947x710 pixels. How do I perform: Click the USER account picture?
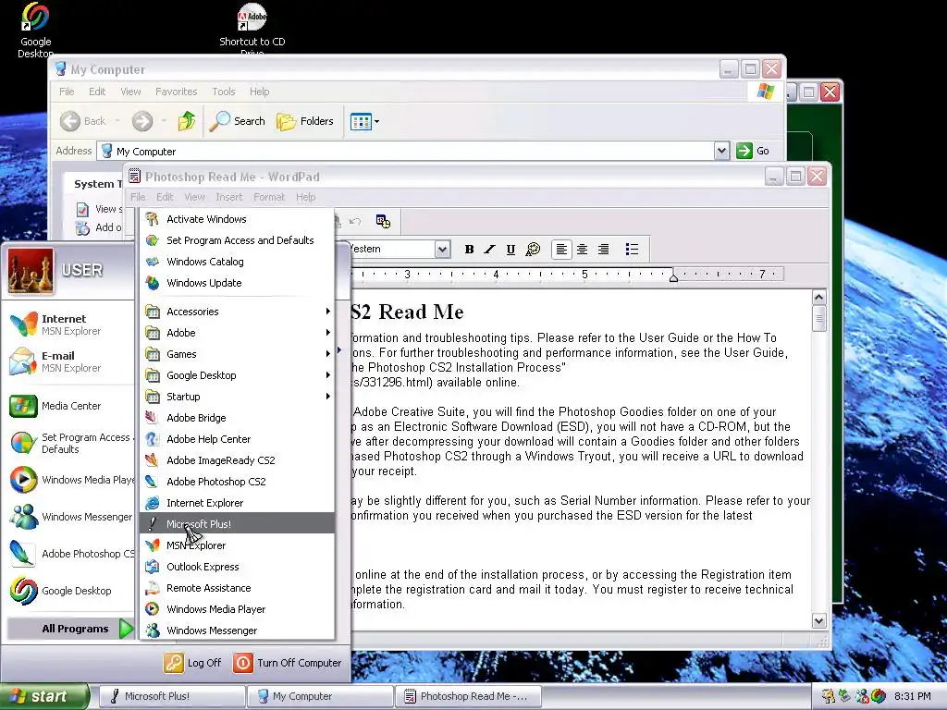click(31, 271)
